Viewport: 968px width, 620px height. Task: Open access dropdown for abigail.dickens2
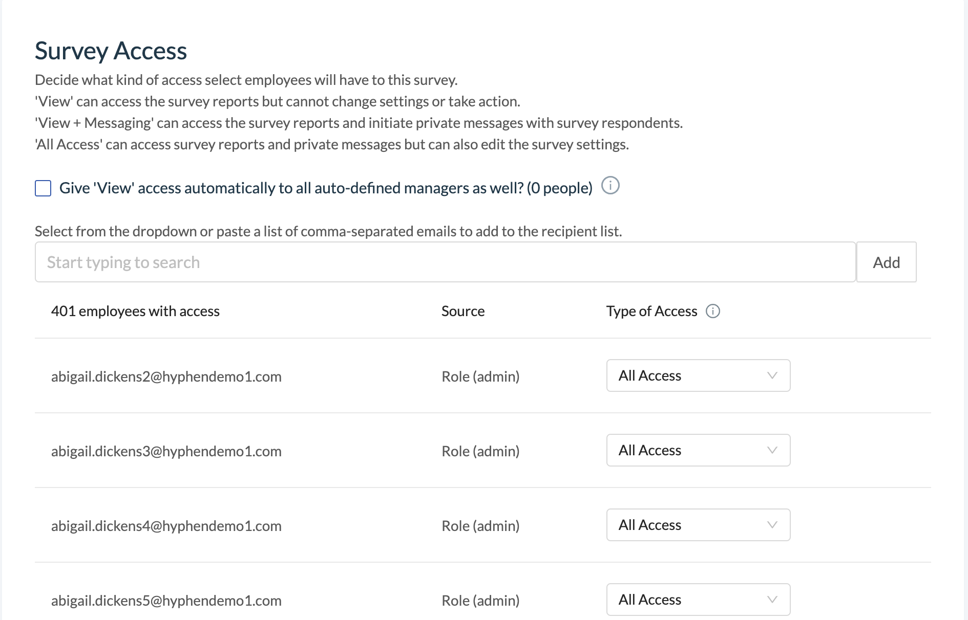tap(698, 375)
